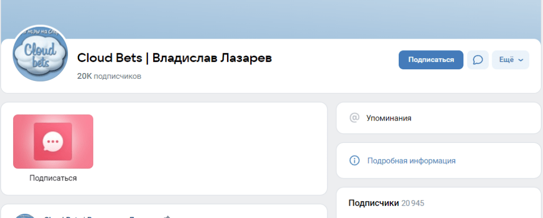This screenshot has height=218, width=543.
Task: Open Подробная информация link
Action: tap(411, 161)
